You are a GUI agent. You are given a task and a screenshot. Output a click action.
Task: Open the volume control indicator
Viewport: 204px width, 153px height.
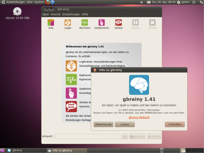point(142,2)
